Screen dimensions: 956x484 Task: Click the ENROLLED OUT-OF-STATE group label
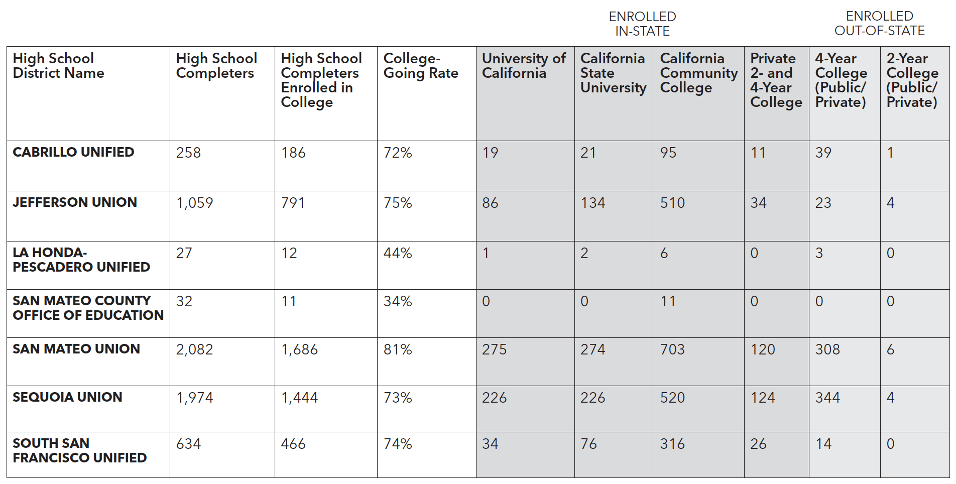tap(879, 24)
